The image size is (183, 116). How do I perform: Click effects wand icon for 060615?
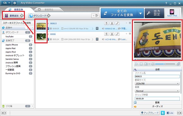pyautogui.click(x=117, y=23)
